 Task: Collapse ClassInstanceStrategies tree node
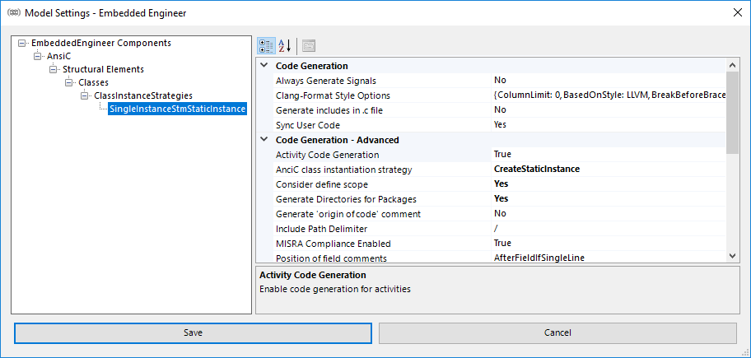point(84,95)
